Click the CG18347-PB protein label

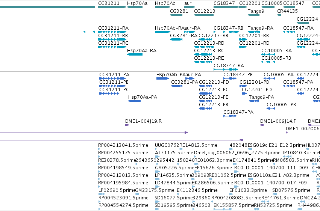[x=238, y=75]
